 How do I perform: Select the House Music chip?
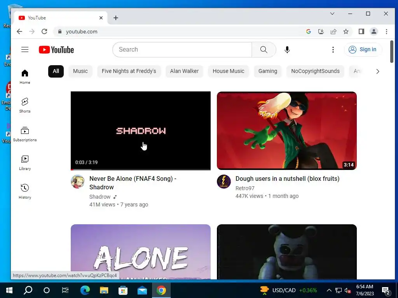tap(229, 71)
